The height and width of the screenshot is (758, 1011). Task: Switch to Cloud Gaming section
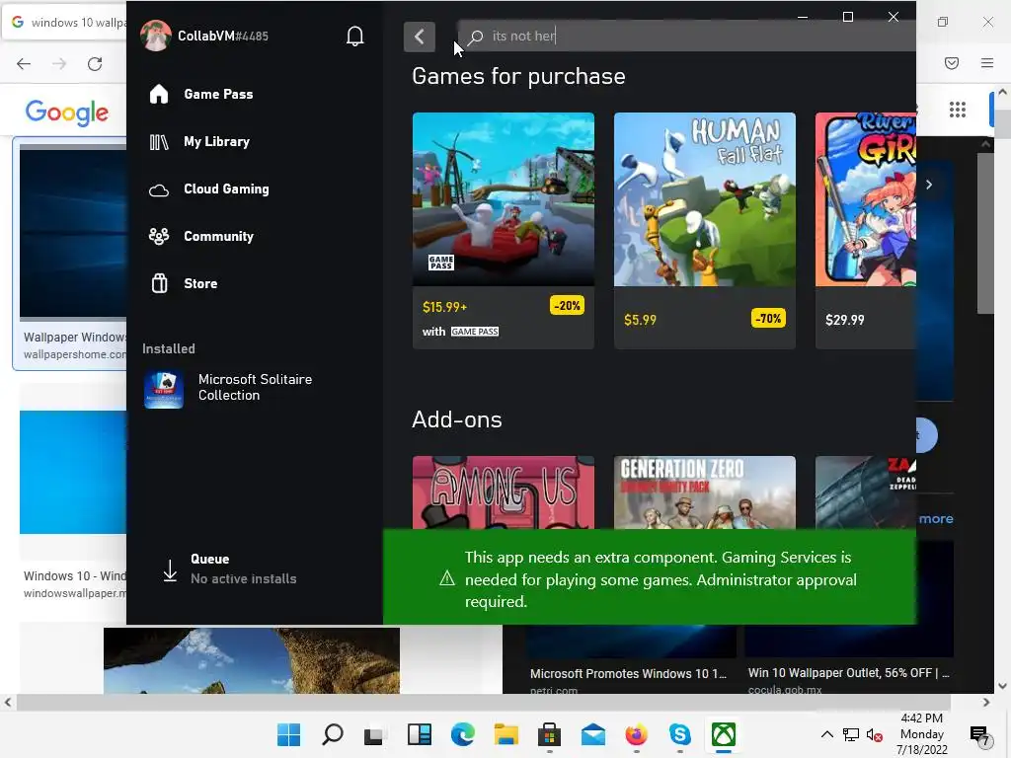tap(226, 189)
